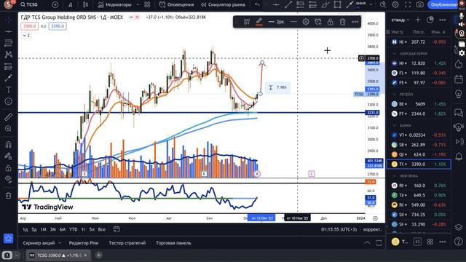466x262 pixels.
Task: Select the YTD time range
Action: tap(73, 230)
